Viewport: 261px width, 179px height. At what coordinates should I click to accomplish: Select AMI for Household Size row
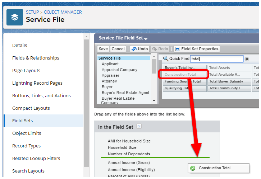[129, 141]
